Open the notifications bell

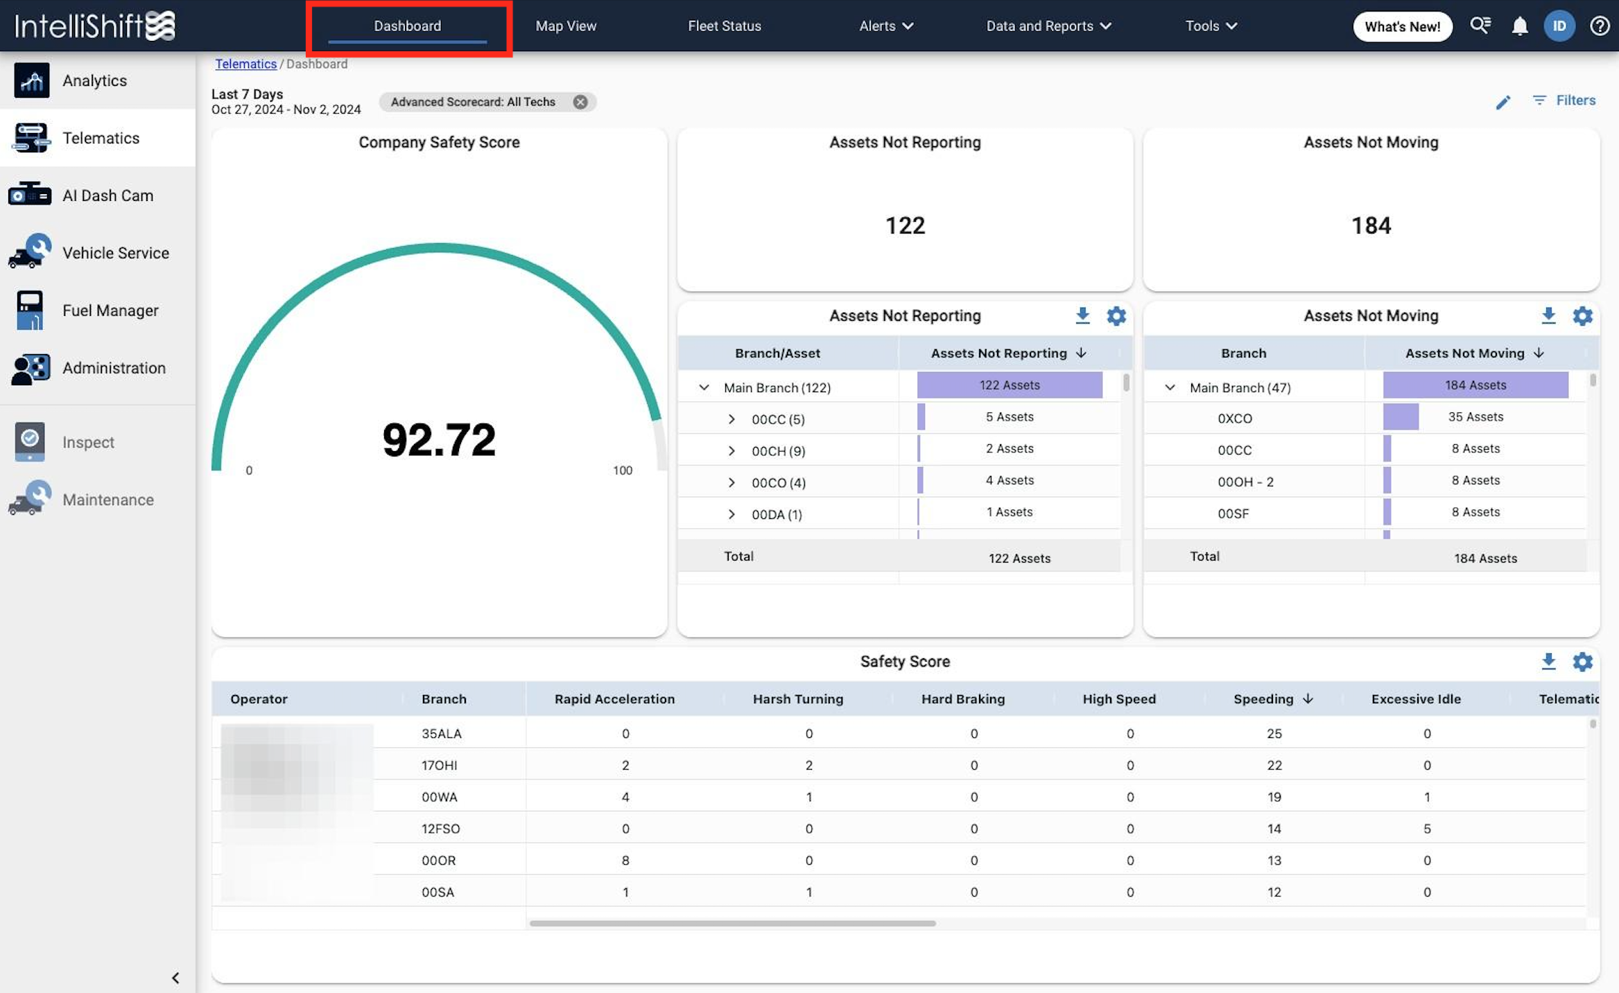pyautogui.click(x=1520, y=26)
